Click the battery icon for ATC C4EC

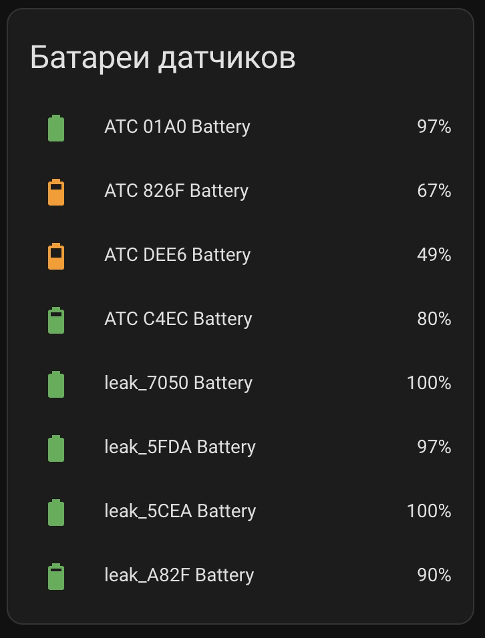tap(56, 320)
